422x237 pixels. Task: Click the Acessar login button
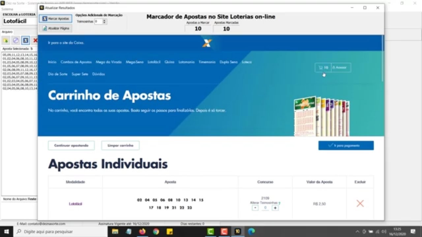point(341,67)
